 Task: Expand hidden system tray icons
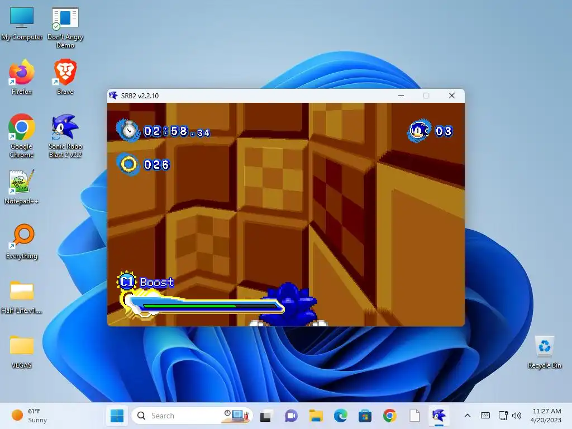[468, 416]
